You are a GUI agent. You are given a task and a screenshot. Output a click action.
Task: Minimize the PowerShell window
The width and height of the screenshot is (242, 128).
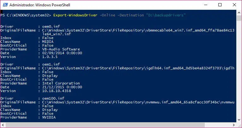(205, 5)
